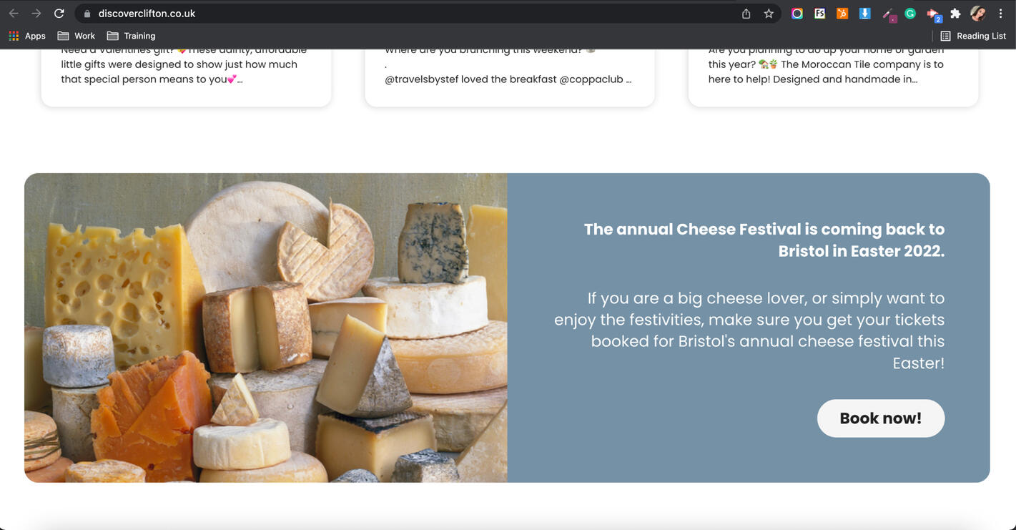This screenshot has height=530, width=1016.
Task: Open the share page icon in address bar
Action: click(x=746, y=14)
